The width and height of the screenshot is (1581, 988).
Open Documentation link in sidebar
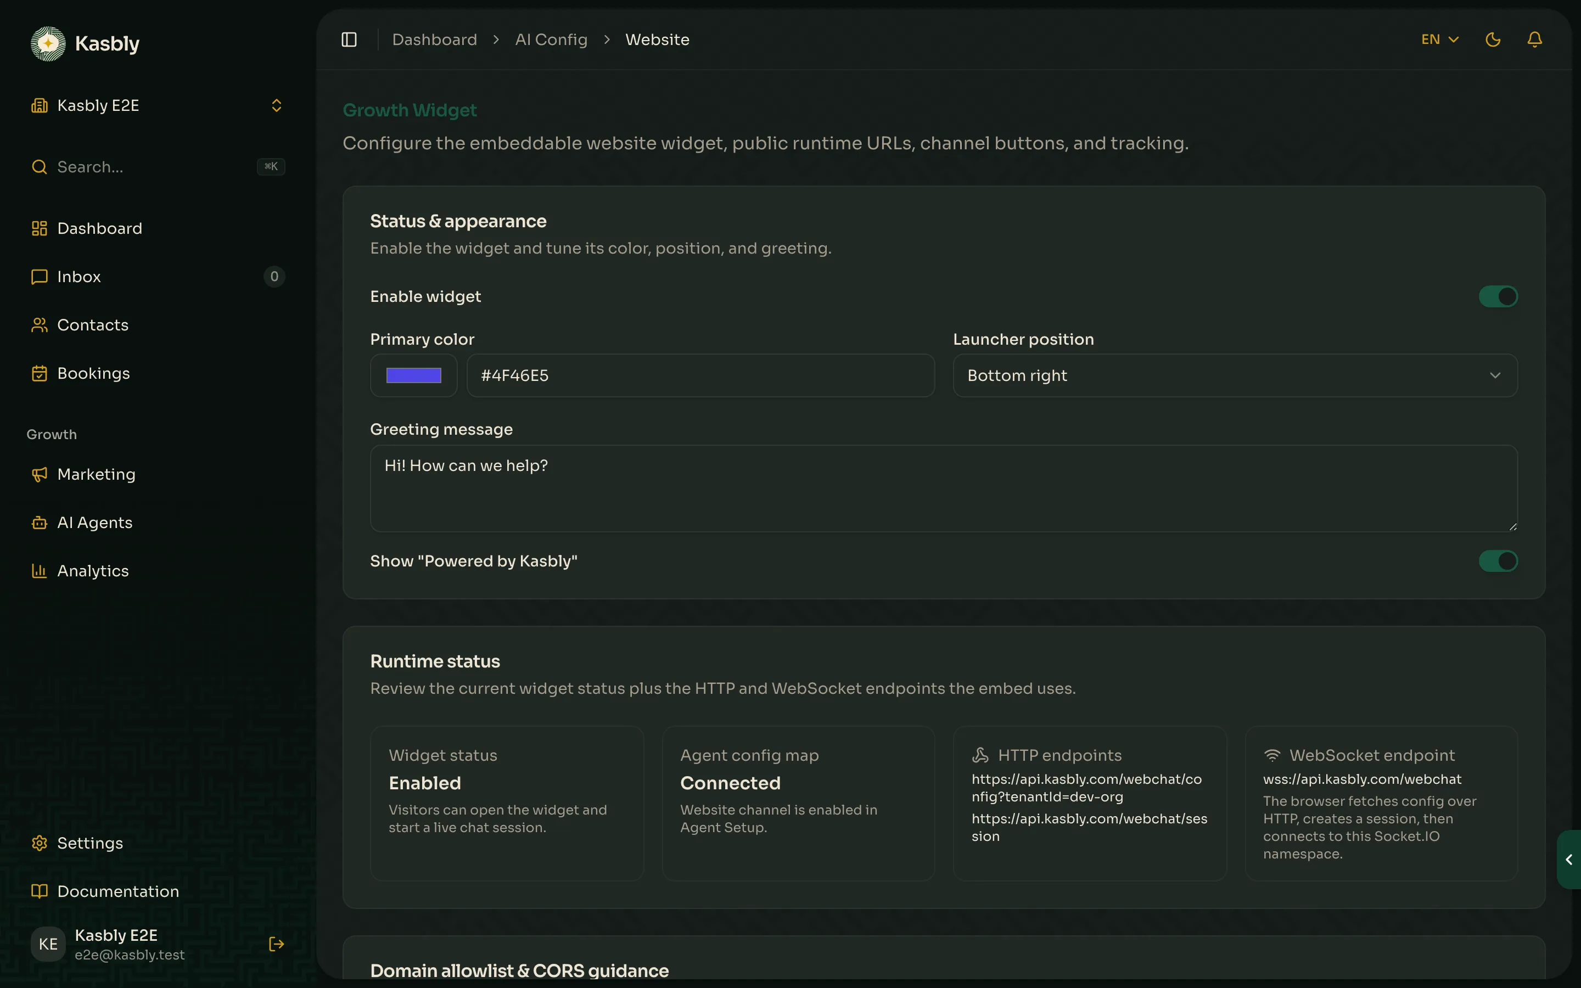click(x=157, y=892)
